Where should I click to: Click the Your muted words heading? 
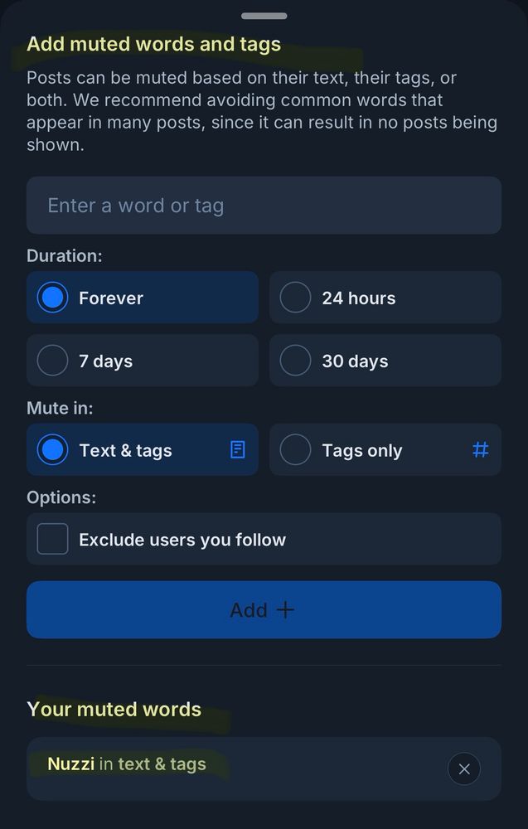click(114, 709)
